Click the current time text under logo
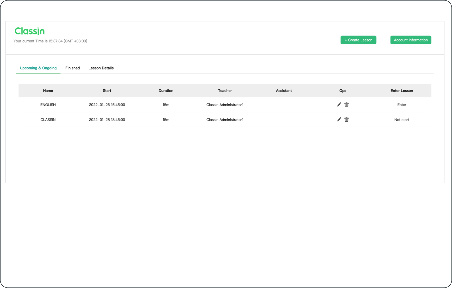Image resolution: width=452 pixels, height=288 pixels. coord(50,41)
